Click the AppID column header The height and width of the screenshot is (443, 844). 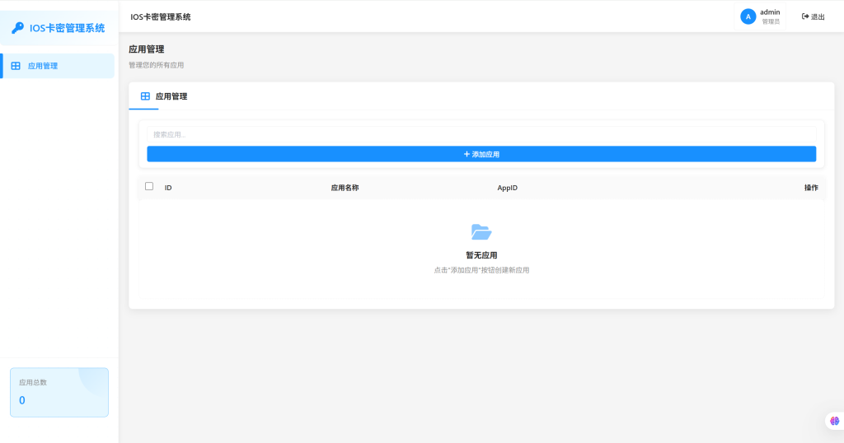[x=507, y=188]
